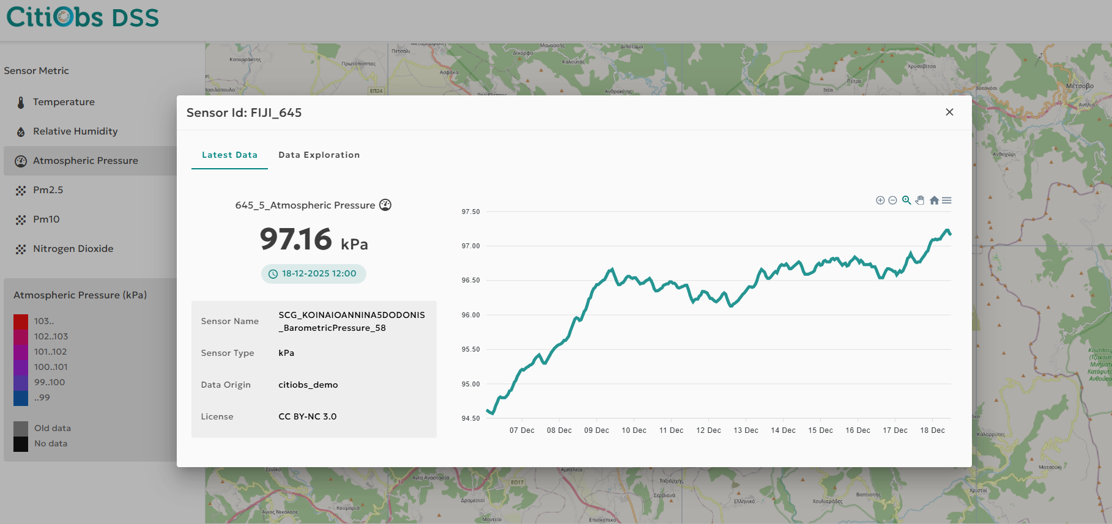Viewport: 1112px width, 524px height.
Task: Click the chart zoom in icon
Action: (x=880, y=201)
